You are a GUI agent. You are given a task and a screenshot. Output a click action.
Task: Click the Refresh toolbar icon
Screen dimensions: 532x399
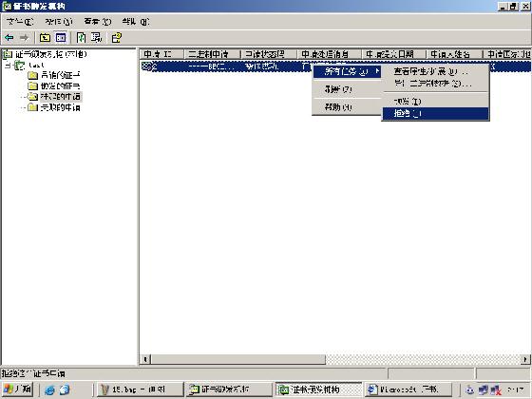(81, 38)
